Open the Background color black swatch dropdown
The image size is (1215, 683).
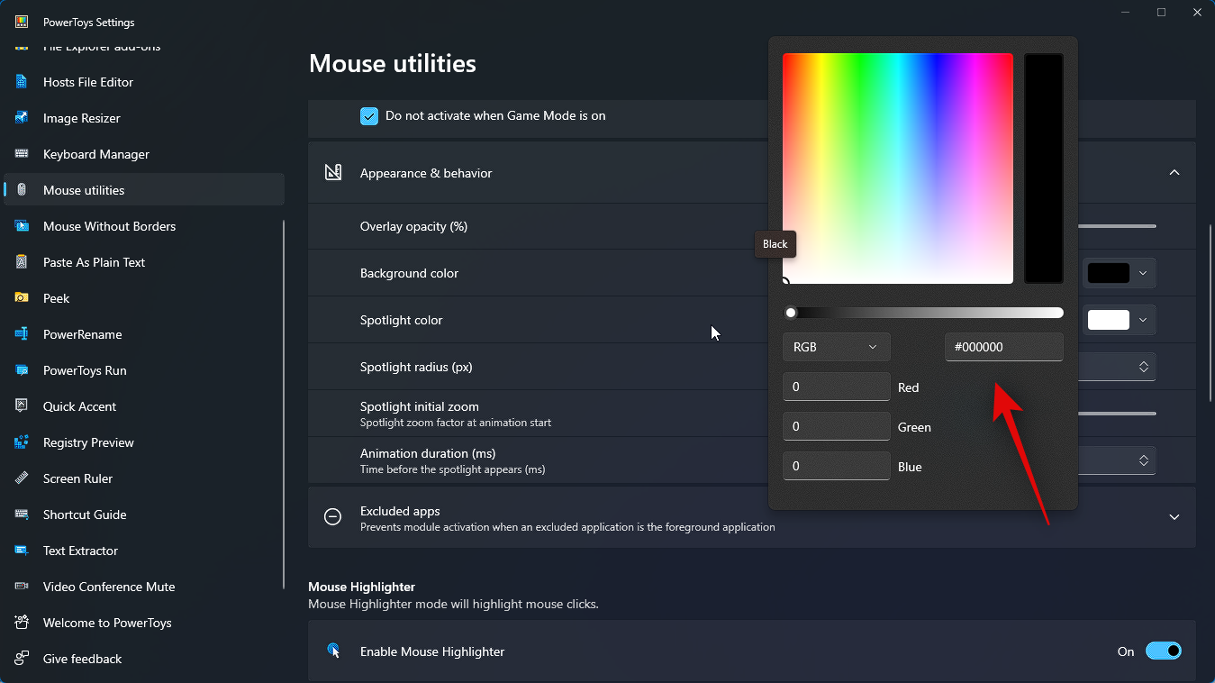click(1119, 273)
